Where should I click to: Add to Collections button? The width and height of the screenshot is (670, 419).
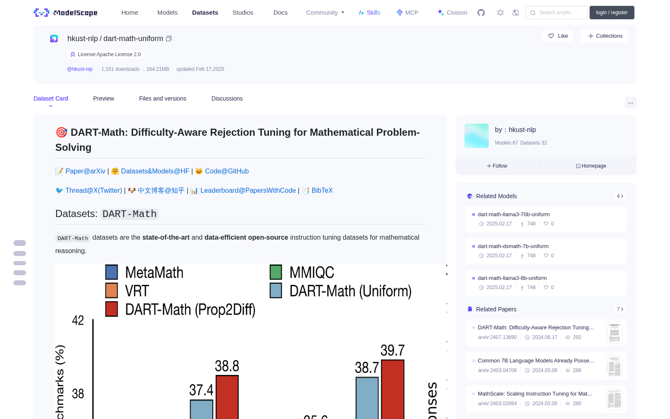(x=605, y=36)
